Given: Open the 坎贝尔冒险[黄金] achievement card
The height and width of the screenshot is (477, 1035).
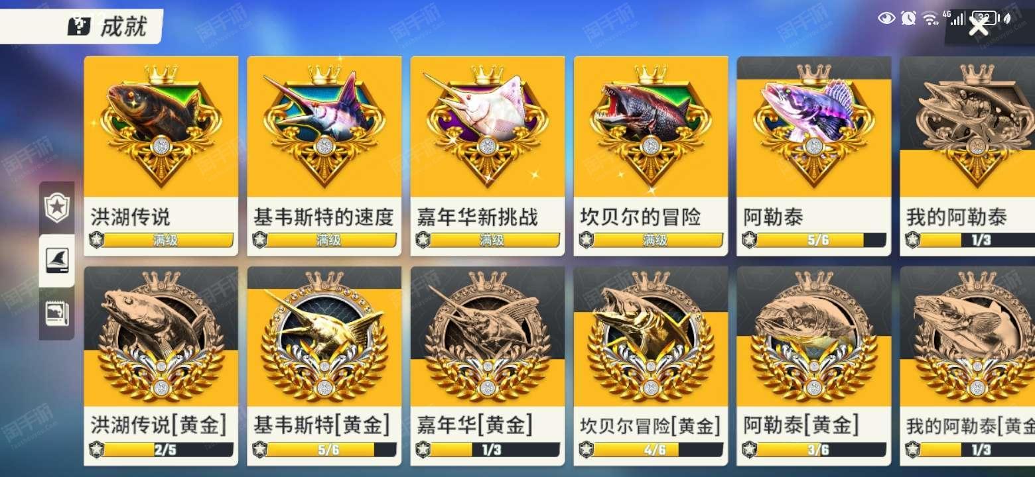Looking at the screenshot, I should pyautogui.click(x=651, y=366).
